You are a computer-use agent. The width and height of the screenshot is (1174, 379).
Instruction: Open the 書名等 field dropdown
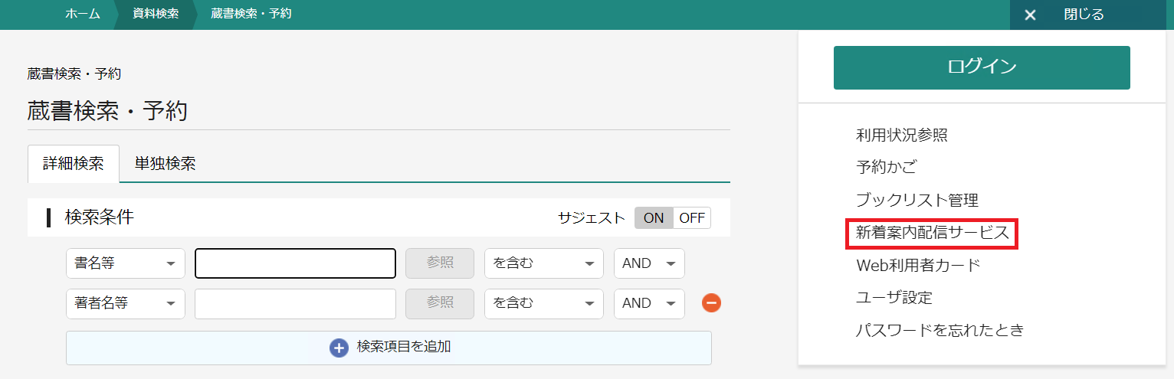[x=125, y=263]
